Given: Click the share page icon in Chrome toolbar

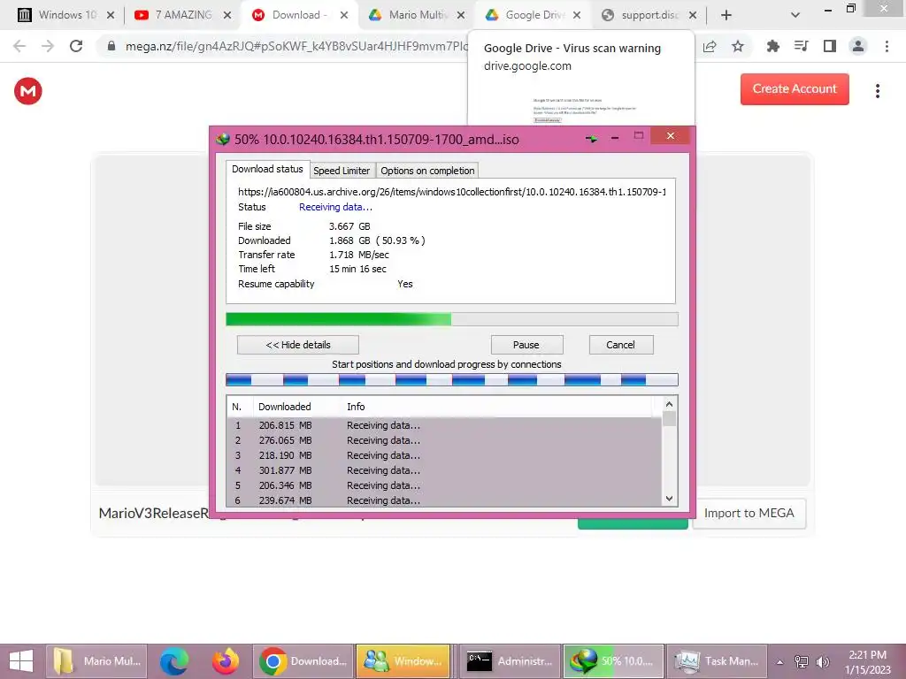Looking at the screenshot, I should click(x=710, y=46).
